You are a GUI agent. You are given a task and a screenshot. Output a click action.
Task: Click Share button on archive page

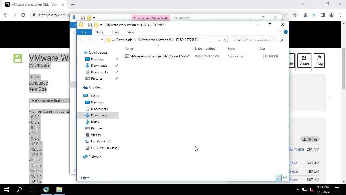point(304,61)
